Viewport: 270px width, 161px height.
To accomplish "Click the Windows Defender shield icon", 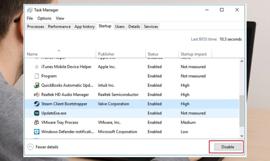I will (37, 132).
